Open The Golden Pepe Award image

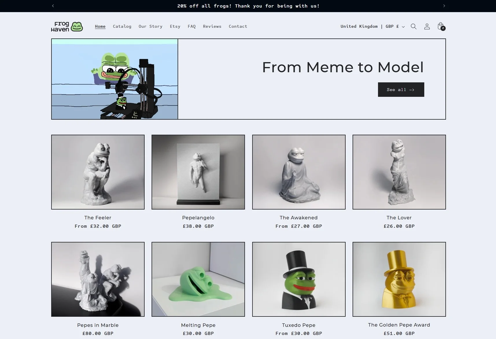click(399, 279)
